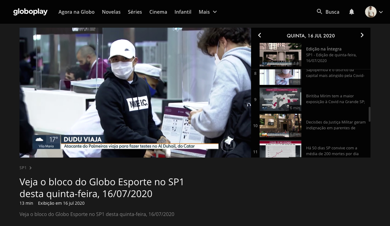Open Há 50 dias SP item
This screenshot has height=226, width=390.
click(x=332, y=151)
